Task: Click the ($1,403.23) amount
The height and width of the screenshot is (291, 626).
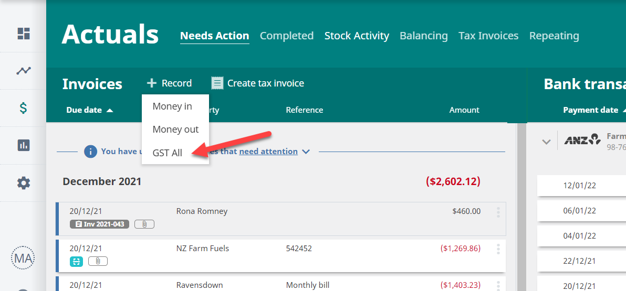Action: [461, 285]
